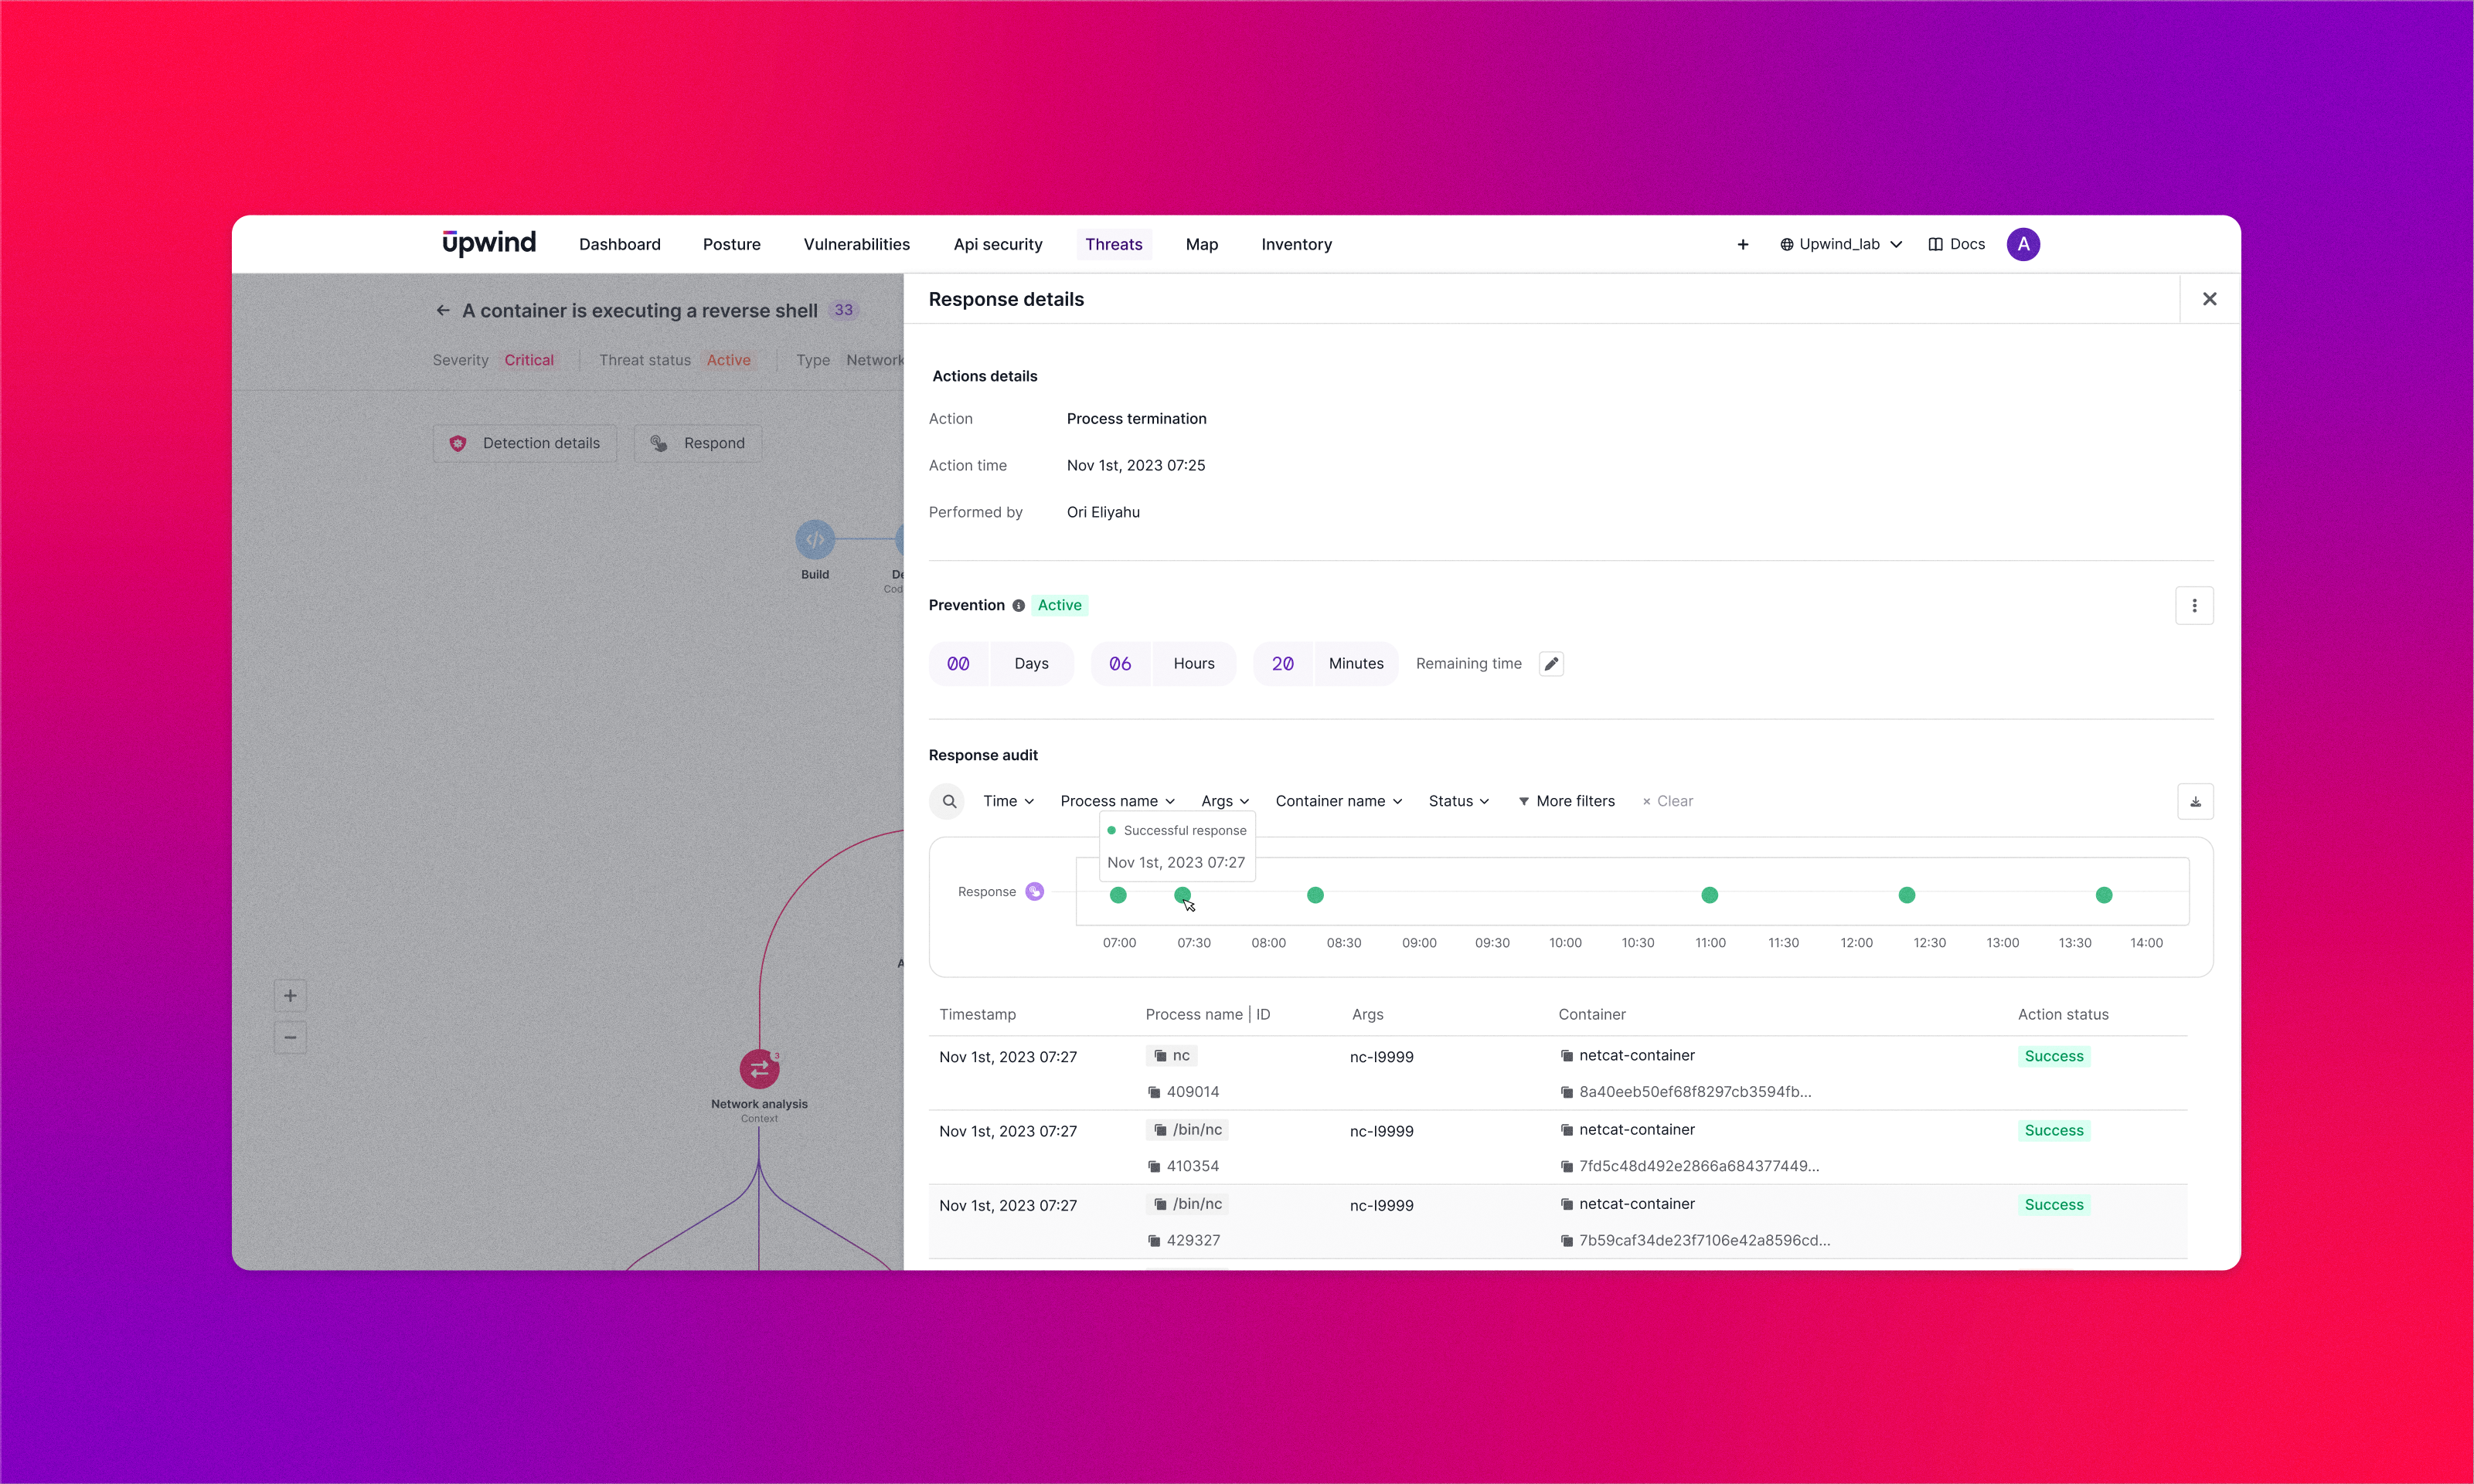Expand the Status filter dropdown
This screenshot has height=1484, width=2474.
pyautogui.click(x=1458, y=801)
